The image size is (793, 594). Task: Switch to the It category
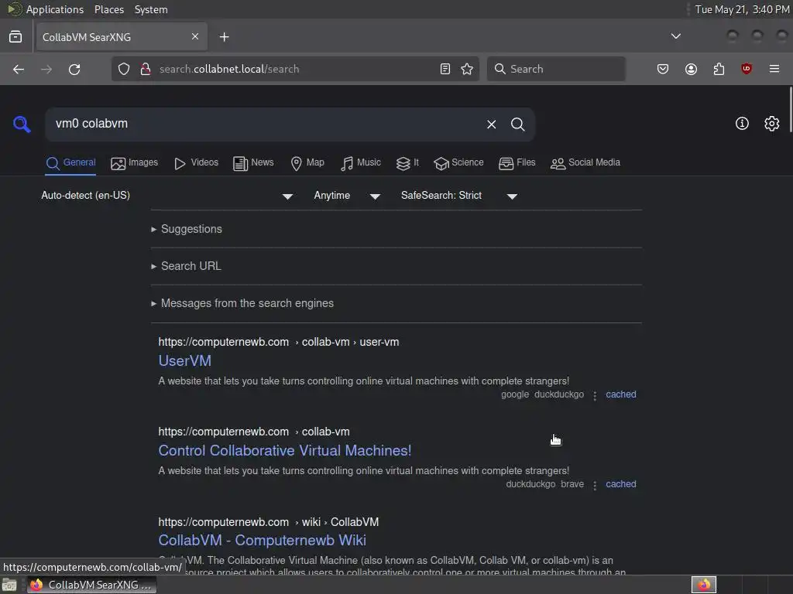(407, 162)
